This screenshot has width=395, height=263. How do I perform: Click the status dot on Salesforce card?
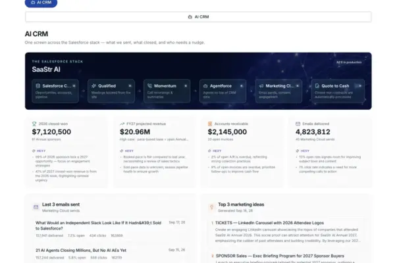[74, 86]
